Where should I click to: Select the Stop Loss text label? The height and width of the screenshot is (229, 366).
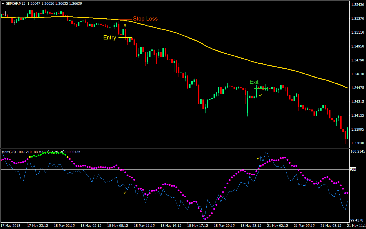click(x=145, y=19)
